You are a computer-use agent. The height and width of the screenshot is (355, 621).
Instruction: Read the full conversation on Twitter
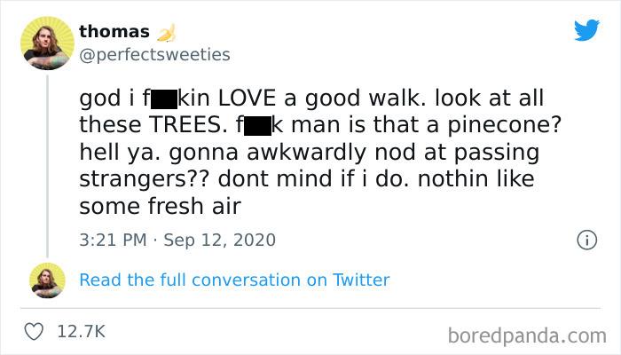pos(234,280)
